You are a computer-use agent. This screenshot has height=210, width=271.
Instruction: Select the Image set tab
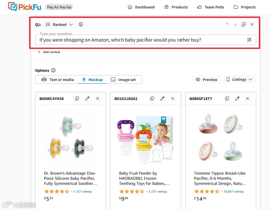(123, 80)
